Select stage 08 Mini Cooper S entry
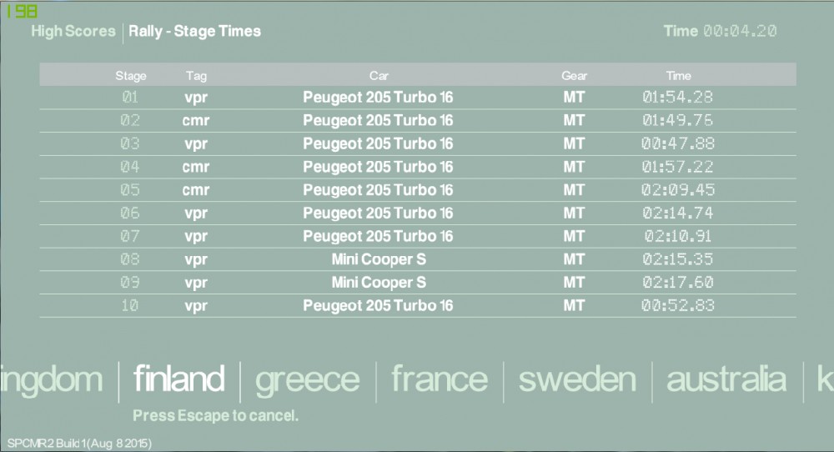 pos(379,259)
